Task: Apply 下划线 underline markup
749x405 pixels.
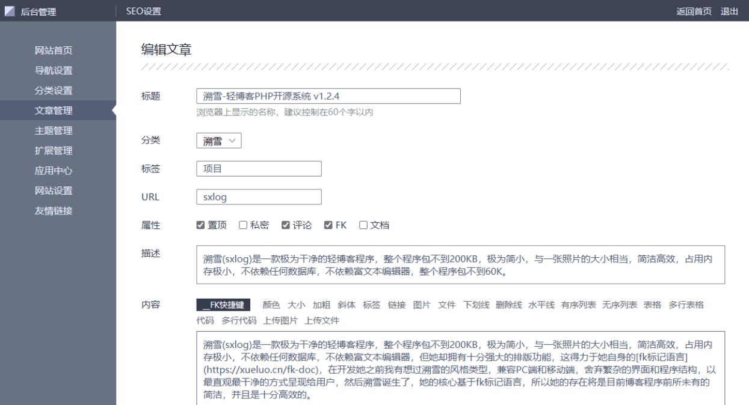Action: (476, 305)
